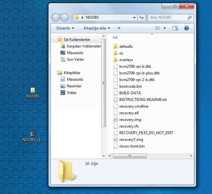Open Karşıdan Yüklemeler in favorites
Screen dimensions: 212x194
point(81,46)
